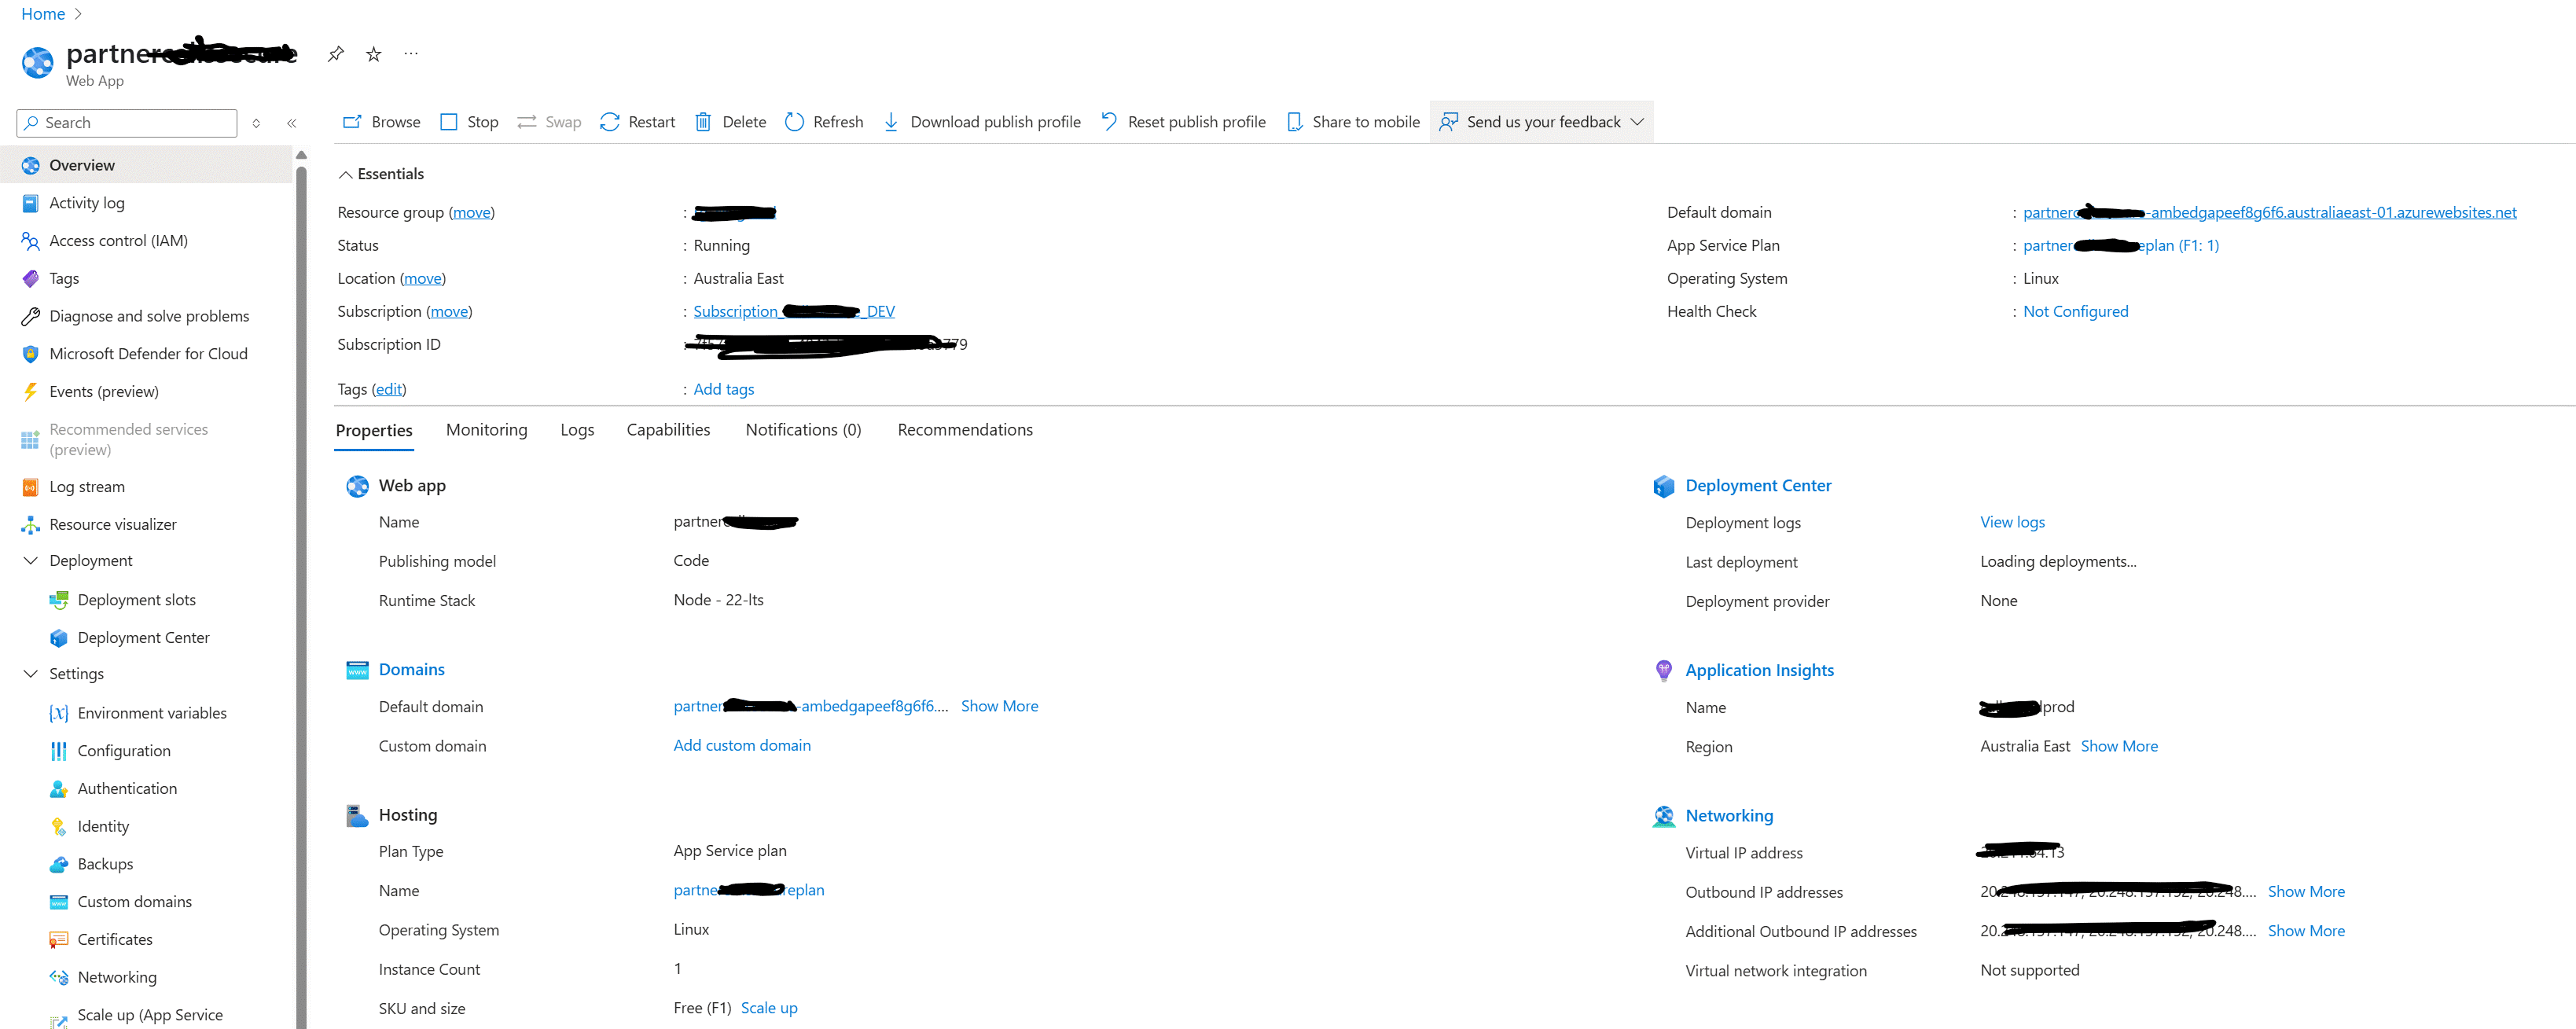Click the expand/collapse all arrows next to search

256,123
